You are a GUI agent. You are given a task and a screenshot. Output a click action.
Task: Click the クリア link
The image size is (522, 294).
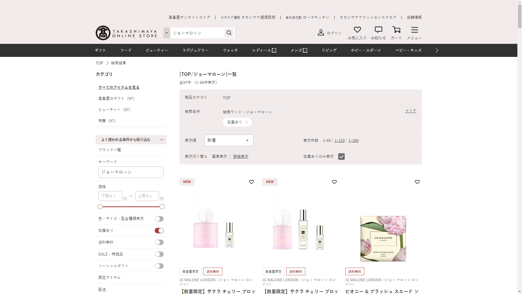[x=411, y=111]
